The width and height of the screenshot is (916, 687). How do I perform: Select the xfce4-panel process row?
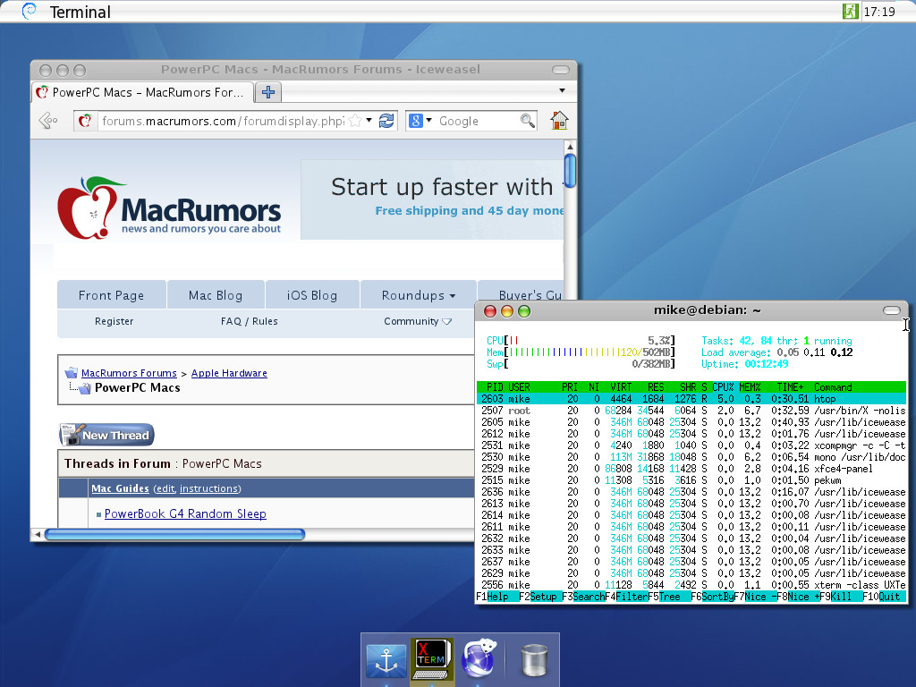[691, 469]
